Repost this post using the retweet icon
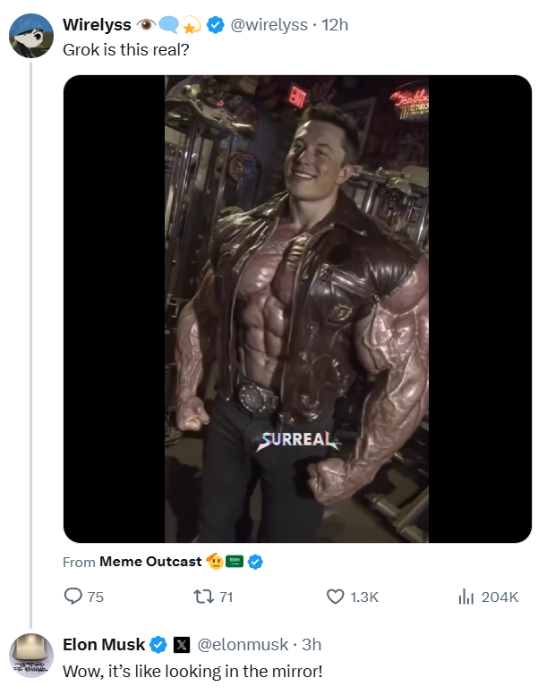Image resolution: width=547 pixels, height=695 pixels. click(201, 597)
